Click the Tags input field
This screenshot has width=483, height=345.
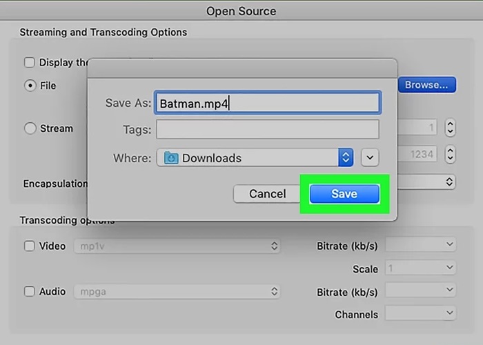267,130
